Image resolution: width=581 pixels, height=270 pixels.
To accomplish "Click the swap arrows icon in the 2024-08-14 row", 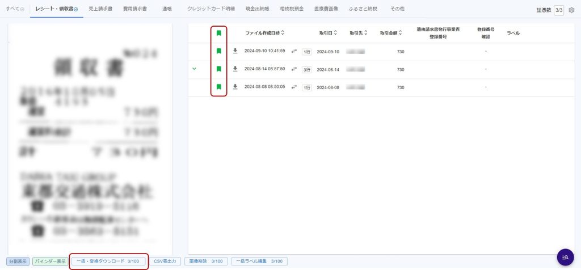I will click(294, 69).
